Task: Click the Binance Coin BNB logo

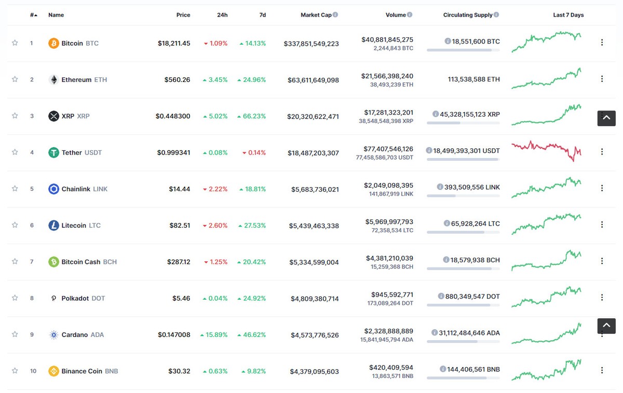Action: point(52,371)
